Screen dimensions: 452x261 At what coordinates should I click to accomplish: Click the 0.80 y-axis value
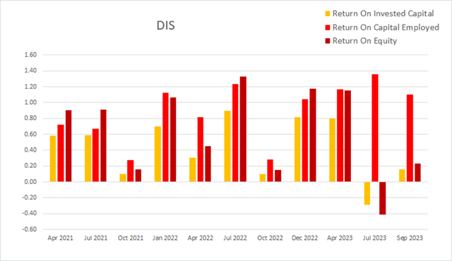[x=30, y=119]
